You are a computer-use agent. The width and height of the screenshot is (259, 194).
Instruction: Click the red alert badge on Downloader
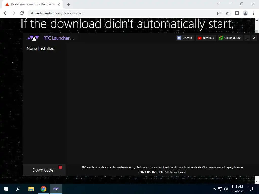pos(60,167)
